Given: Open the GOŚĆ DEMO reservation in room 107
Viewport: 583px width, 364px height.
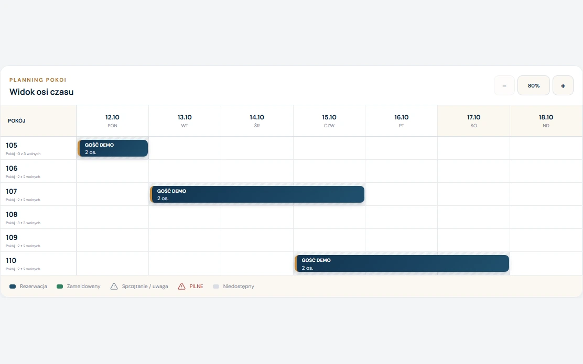Looking at the screenshot, I should point(257,194).
